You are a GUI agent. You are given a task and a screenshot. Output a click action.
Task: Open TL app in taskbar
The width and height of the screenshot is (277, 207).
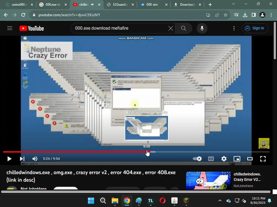pyautogui.click(x=150, y=201)
